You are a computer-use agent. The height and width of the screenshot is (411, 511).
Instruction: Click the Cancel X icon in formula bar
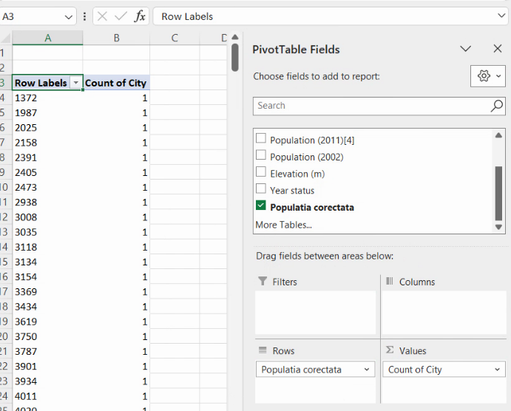pos(103,16)
